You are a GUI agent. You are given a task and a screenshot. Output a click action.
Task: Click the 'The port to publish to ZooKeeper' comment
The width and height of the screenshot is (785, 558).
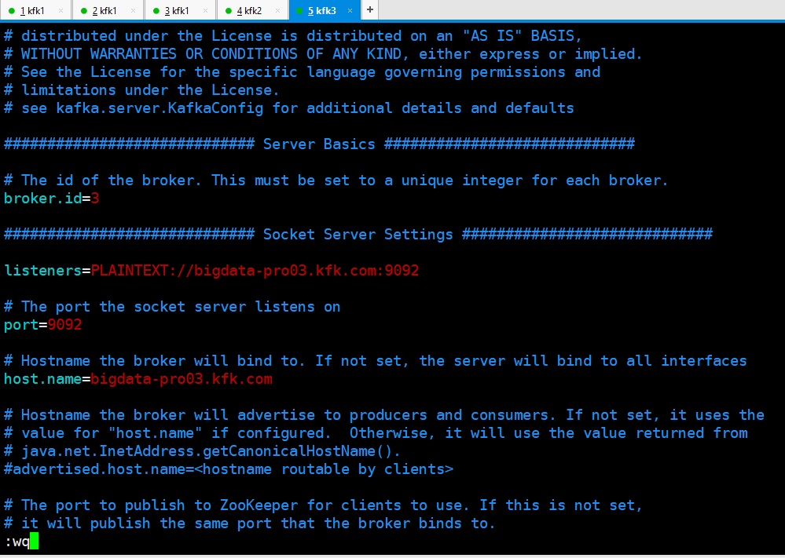tap(323, 505)
